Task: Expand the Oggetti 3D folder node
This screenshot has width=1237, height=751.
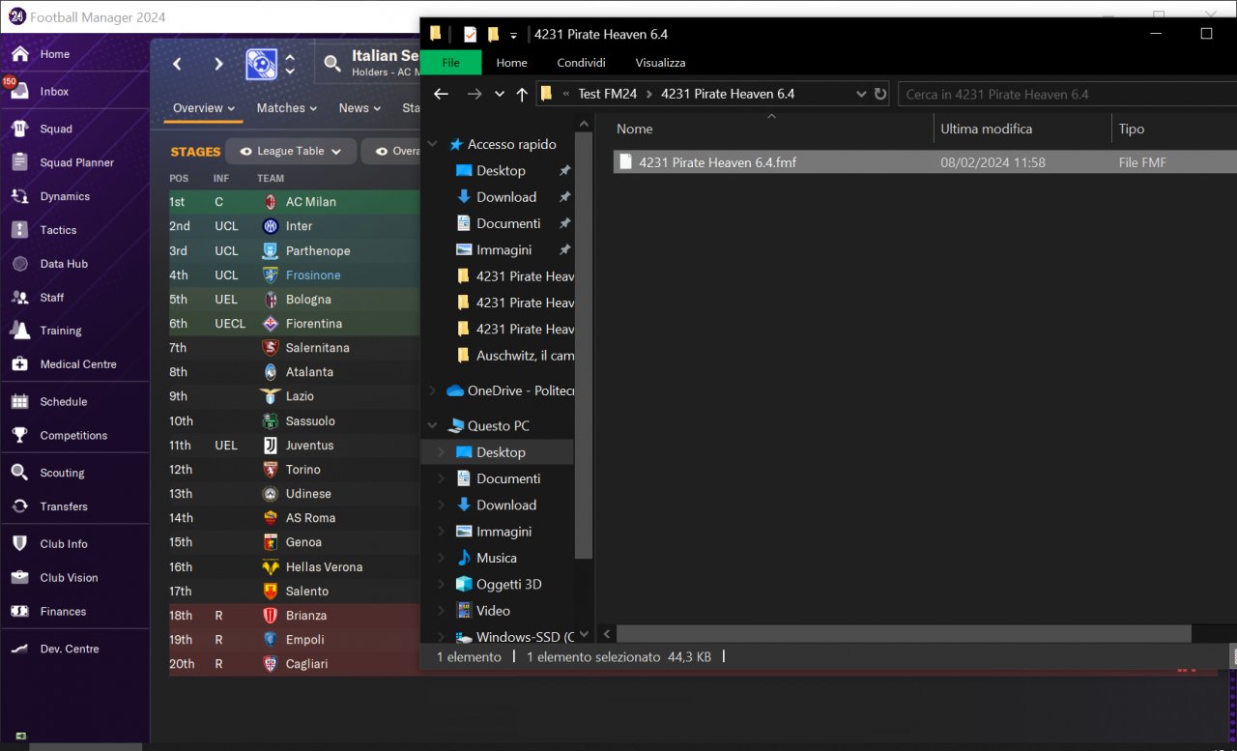Action: pos(442,585)
